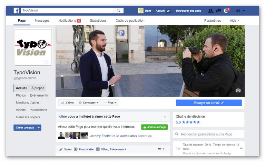Open Évènements in sidebar
This screenshot has height=162, width=265.
tap(39, 95)
